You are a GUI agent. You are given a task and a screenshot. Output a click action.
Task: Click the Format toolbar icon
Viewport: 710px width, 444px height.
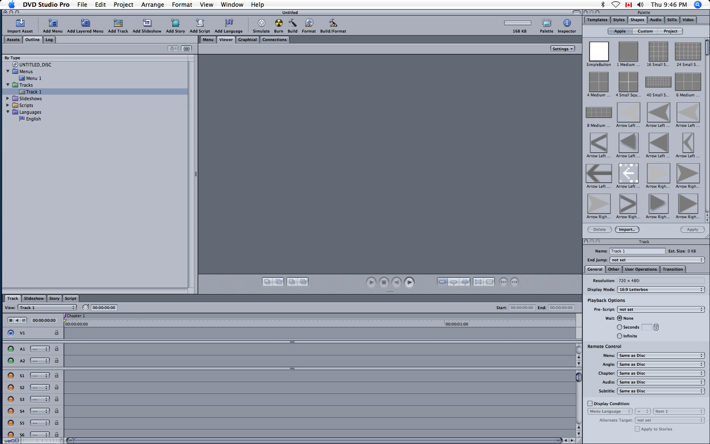pos(309,23)
